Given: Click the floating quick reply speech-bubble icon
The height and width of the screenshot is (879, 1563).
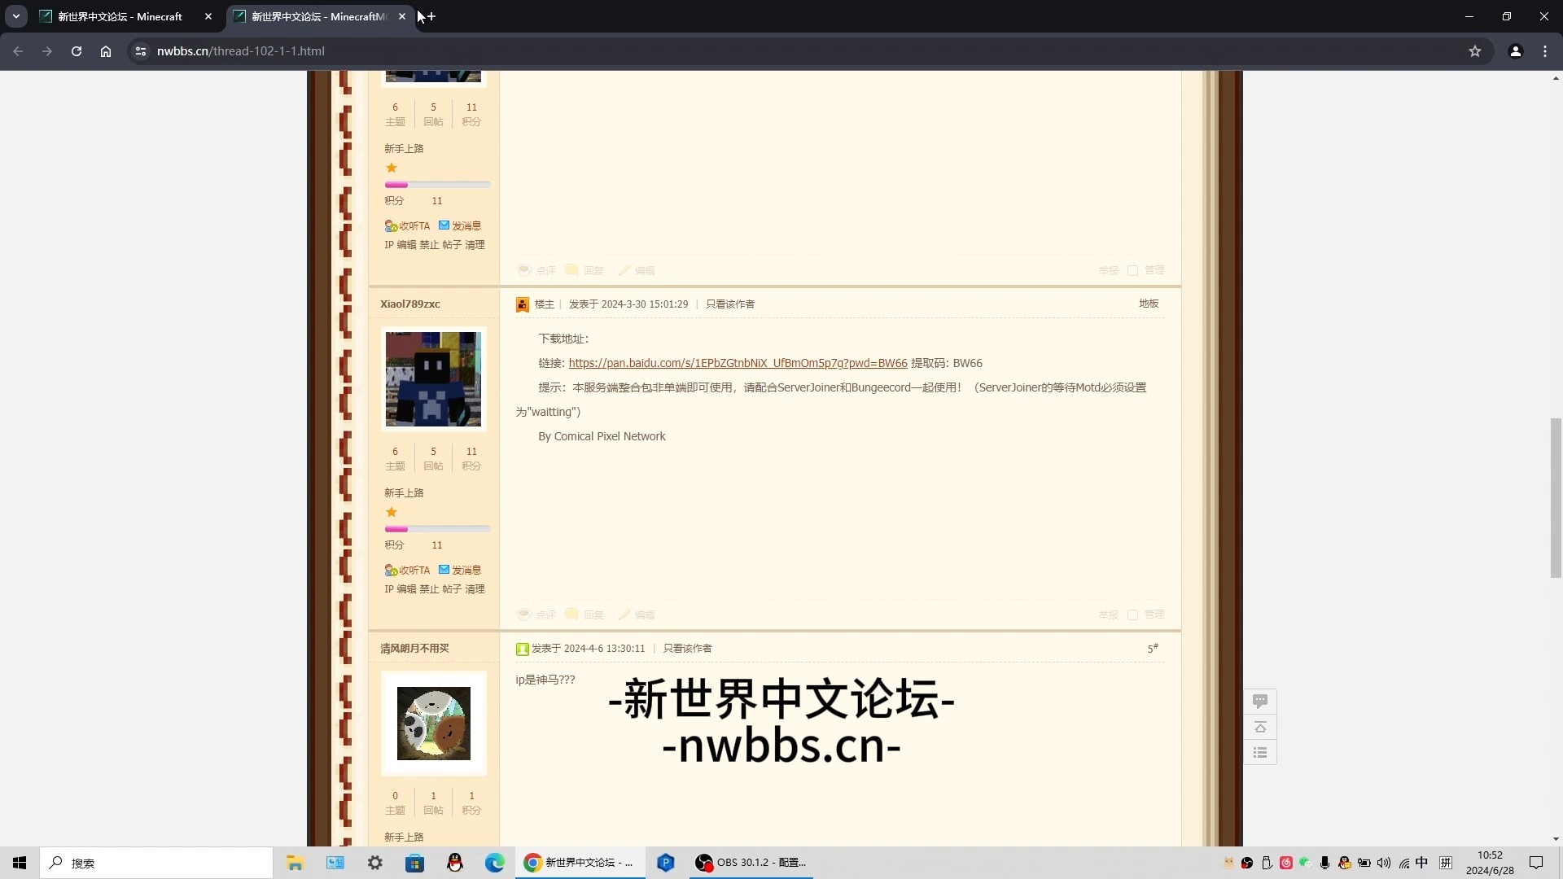Looking at the screenshot, I should coord(1260,701).
